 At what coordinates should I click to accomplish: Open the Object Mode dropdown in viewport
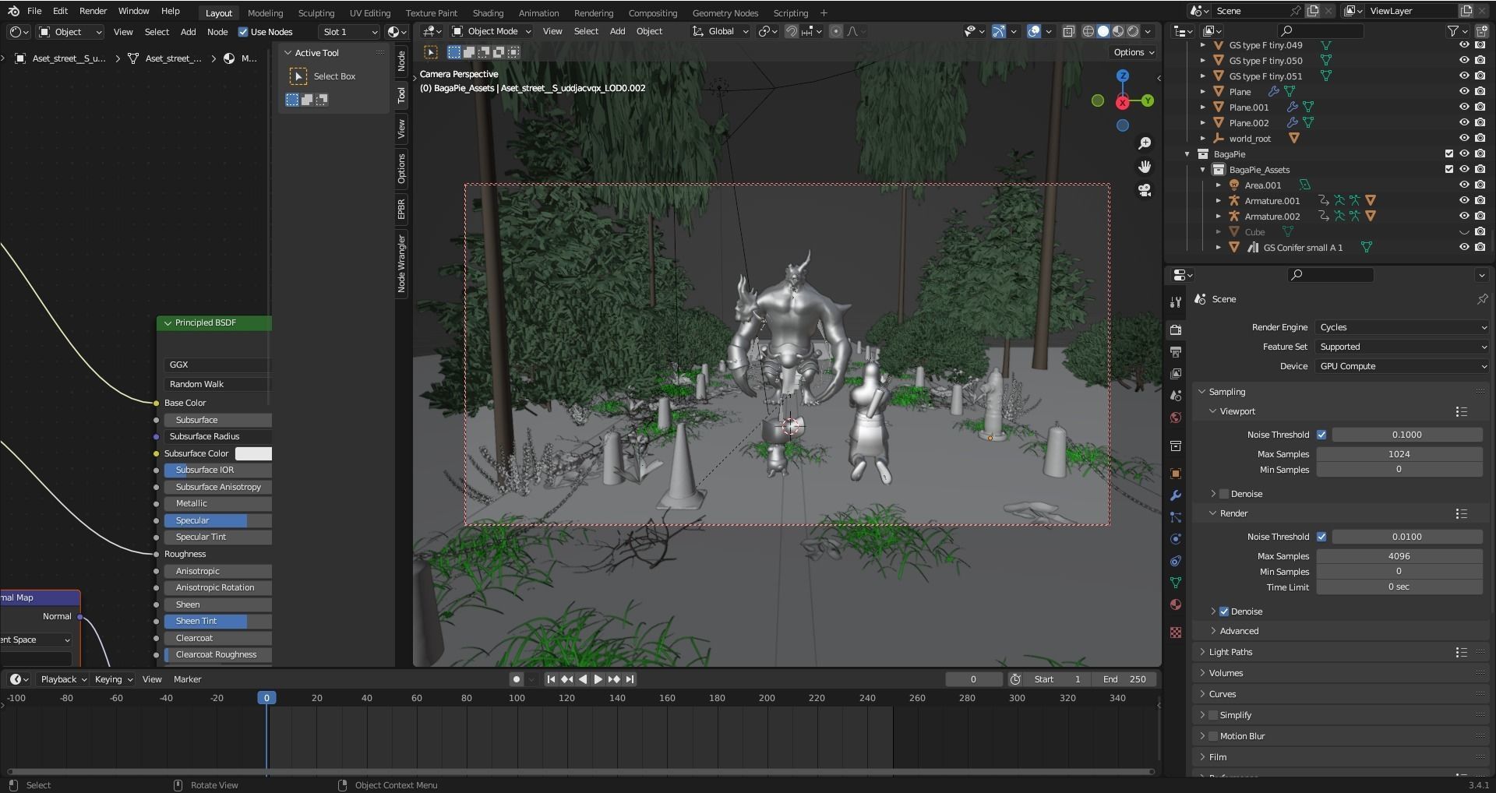coord(492,31)
